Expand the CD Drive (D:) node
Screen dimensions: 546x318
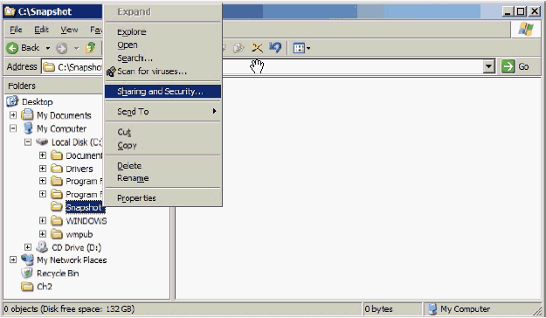pos(28,247)
